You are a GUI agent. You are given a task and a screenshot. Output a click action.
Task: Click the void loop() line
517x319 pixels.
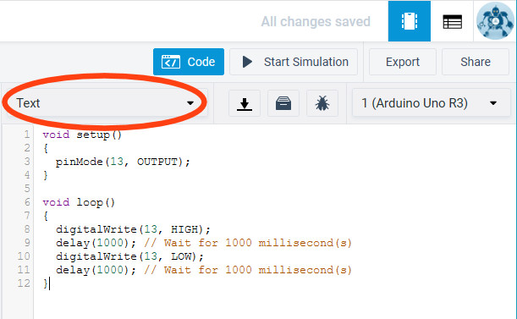pos(79,202)
